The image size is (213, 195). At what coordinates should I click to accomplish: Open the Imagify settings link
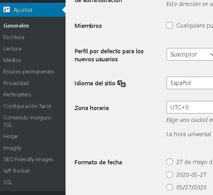tap(13, 148)
